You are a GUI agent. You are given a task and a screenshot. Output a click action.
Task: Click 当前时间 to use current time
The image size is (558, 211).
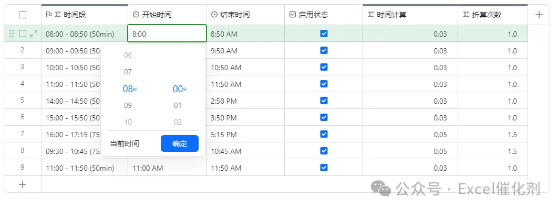coord(125,143)
